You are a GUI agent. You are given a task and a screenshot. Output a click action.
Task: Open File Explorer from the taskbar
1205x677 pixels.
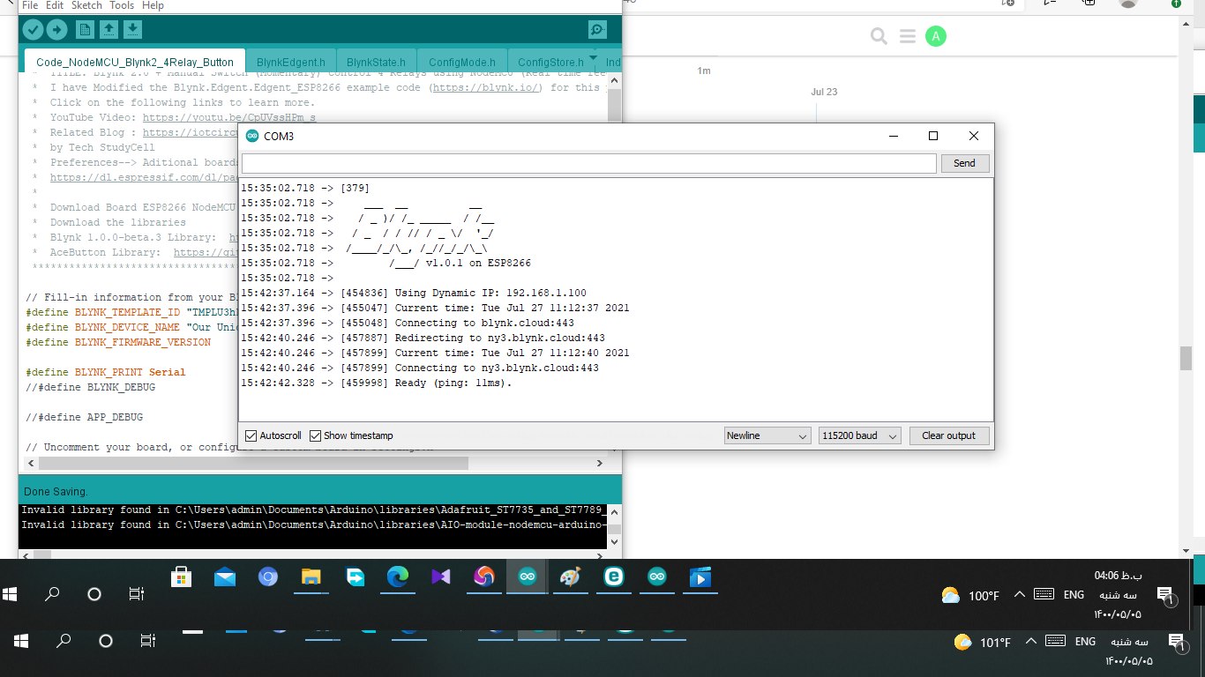(311, 577)
